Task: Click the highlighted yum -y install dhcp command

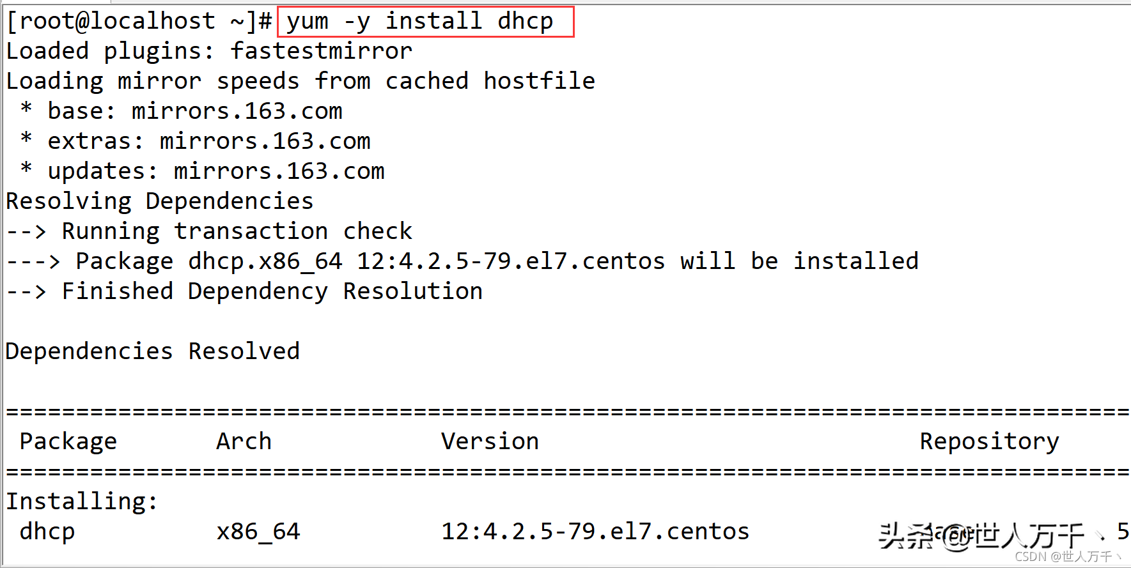Action: point(420,21)
